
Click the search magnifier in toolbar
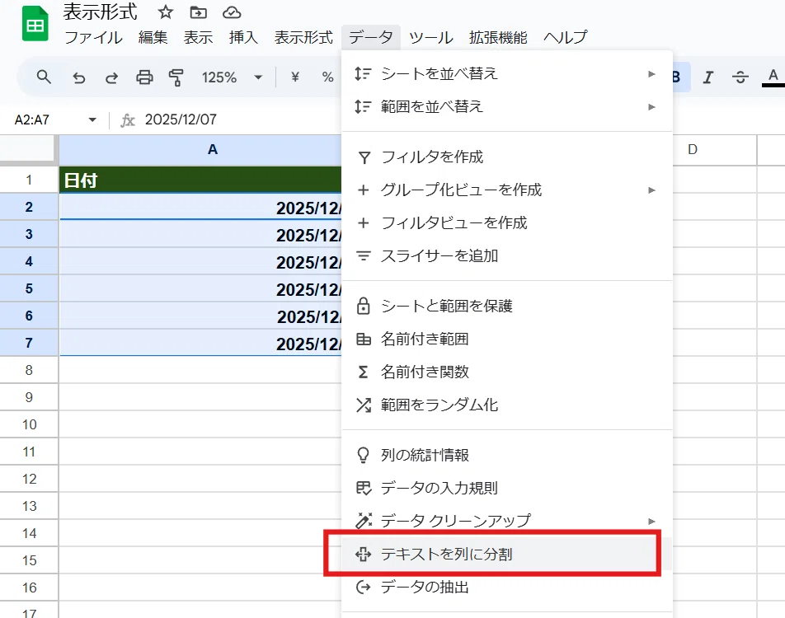tap(44, 77)
